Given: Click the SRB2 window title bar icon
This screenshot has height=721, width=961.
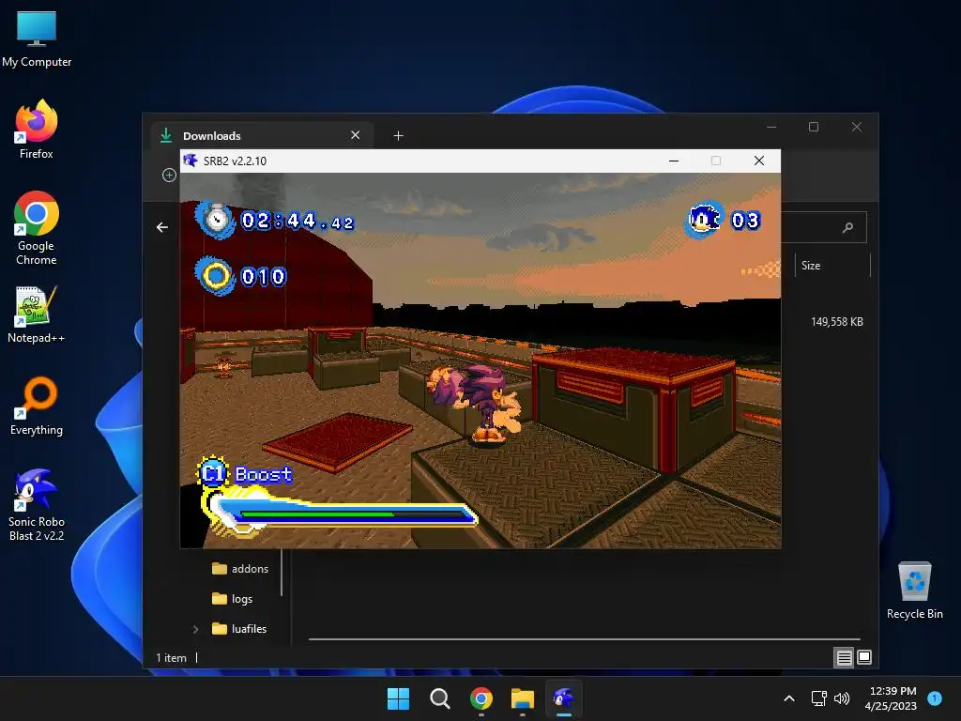Looking at the screenshot, I should (191, 161).
